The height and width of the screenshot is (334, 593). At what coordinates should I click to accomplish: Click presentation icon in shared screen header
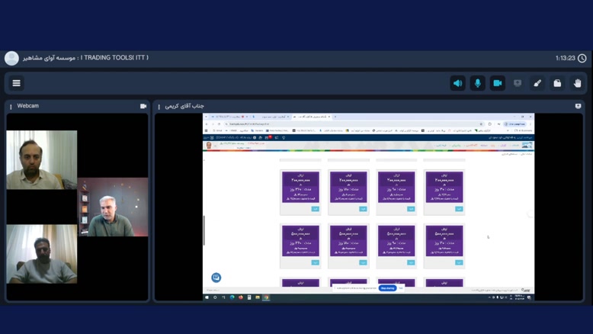coord(578,106)
